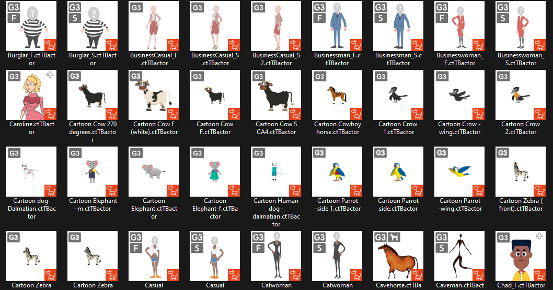Select Cartoon Cow F (white) file icon
The height and width of the screenshot is (290, 553).
(x=154, y=95)
